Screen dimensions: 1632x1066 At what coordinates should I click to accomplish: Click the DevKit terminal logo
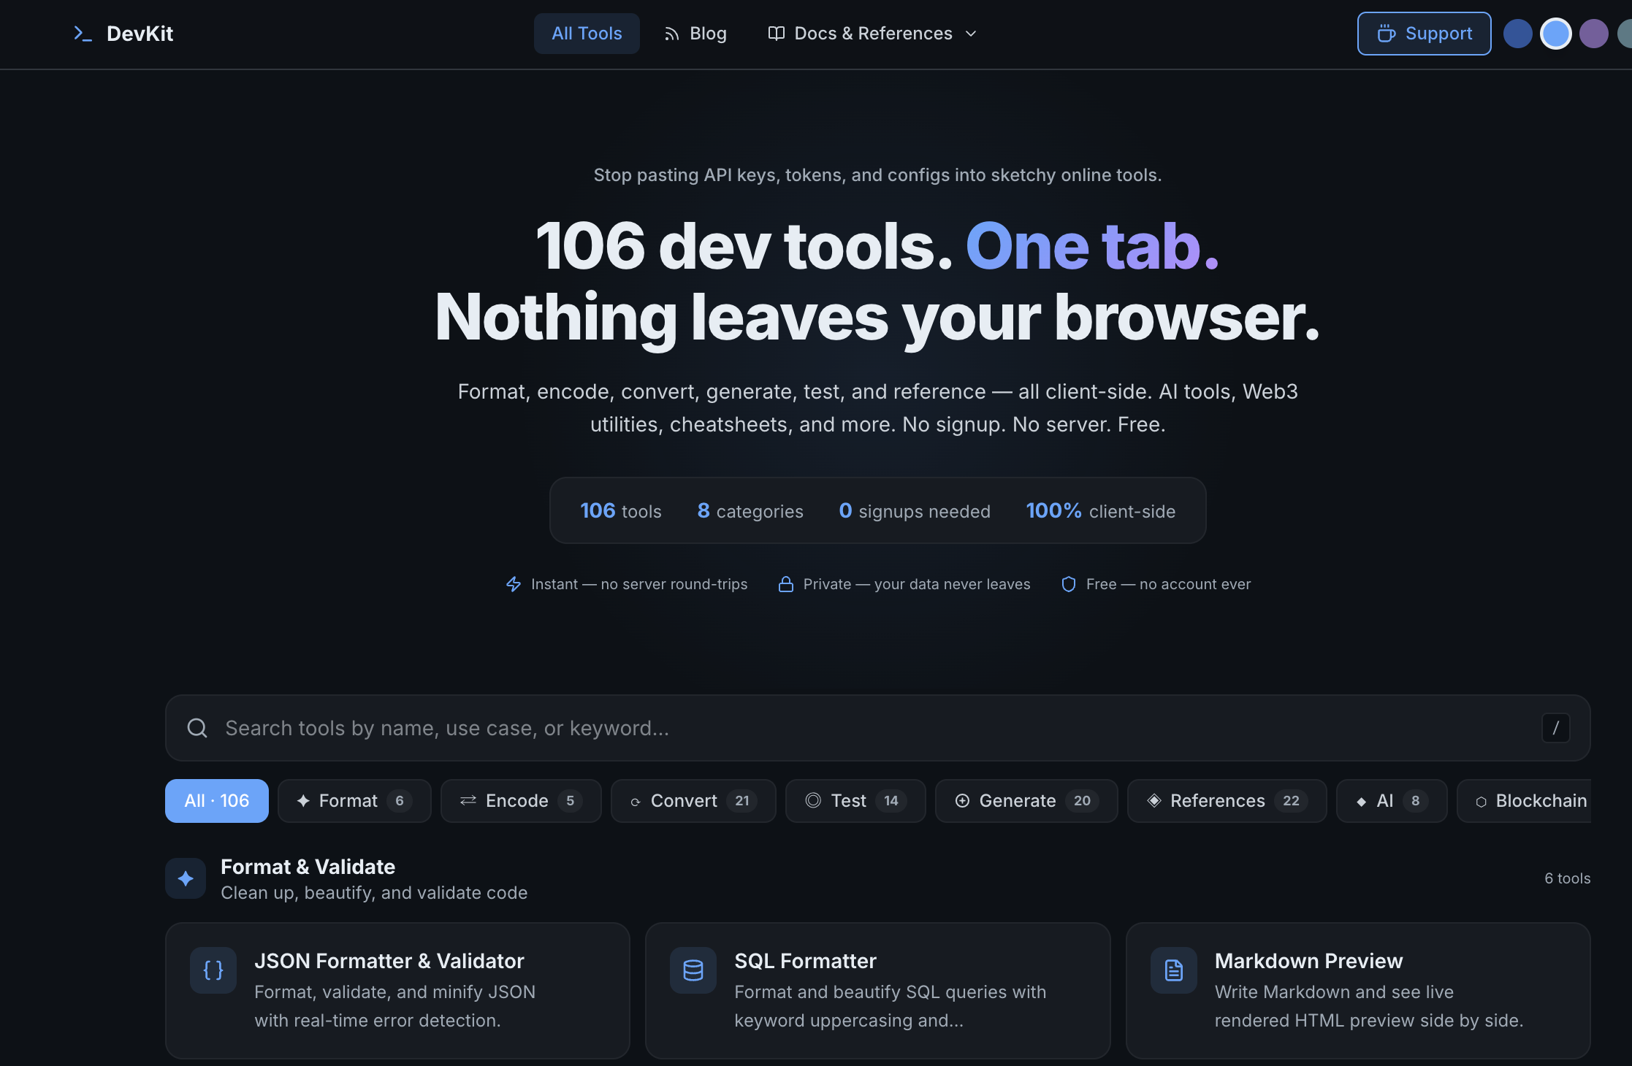(x=82, y=33)
